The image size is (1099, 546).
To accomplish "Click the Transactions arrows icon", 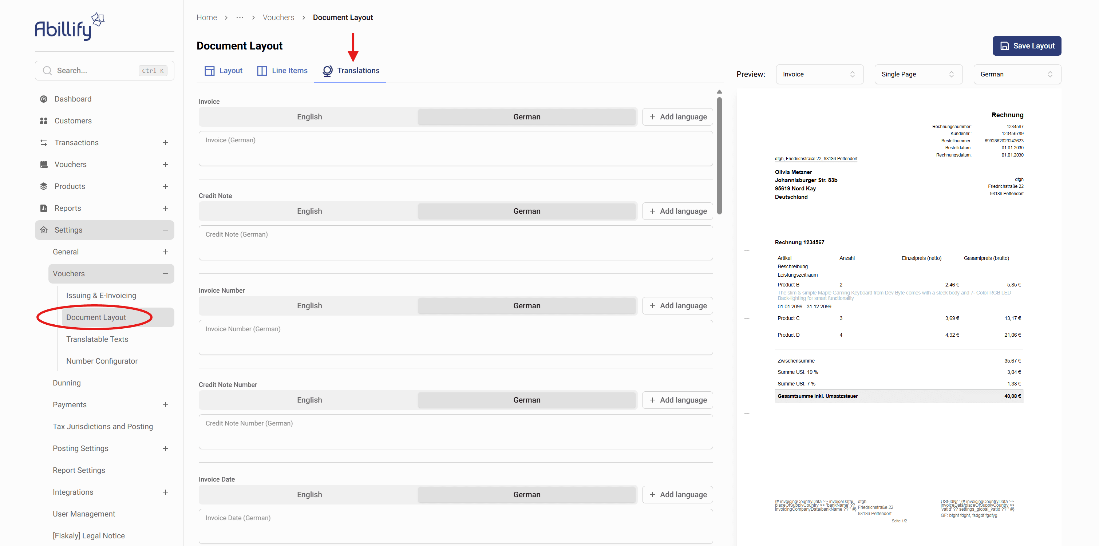I will point(44,142).
